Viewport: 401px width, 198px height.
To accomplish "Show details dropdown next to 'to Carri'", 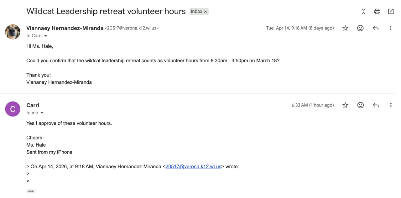I will [x=45, y=36].
